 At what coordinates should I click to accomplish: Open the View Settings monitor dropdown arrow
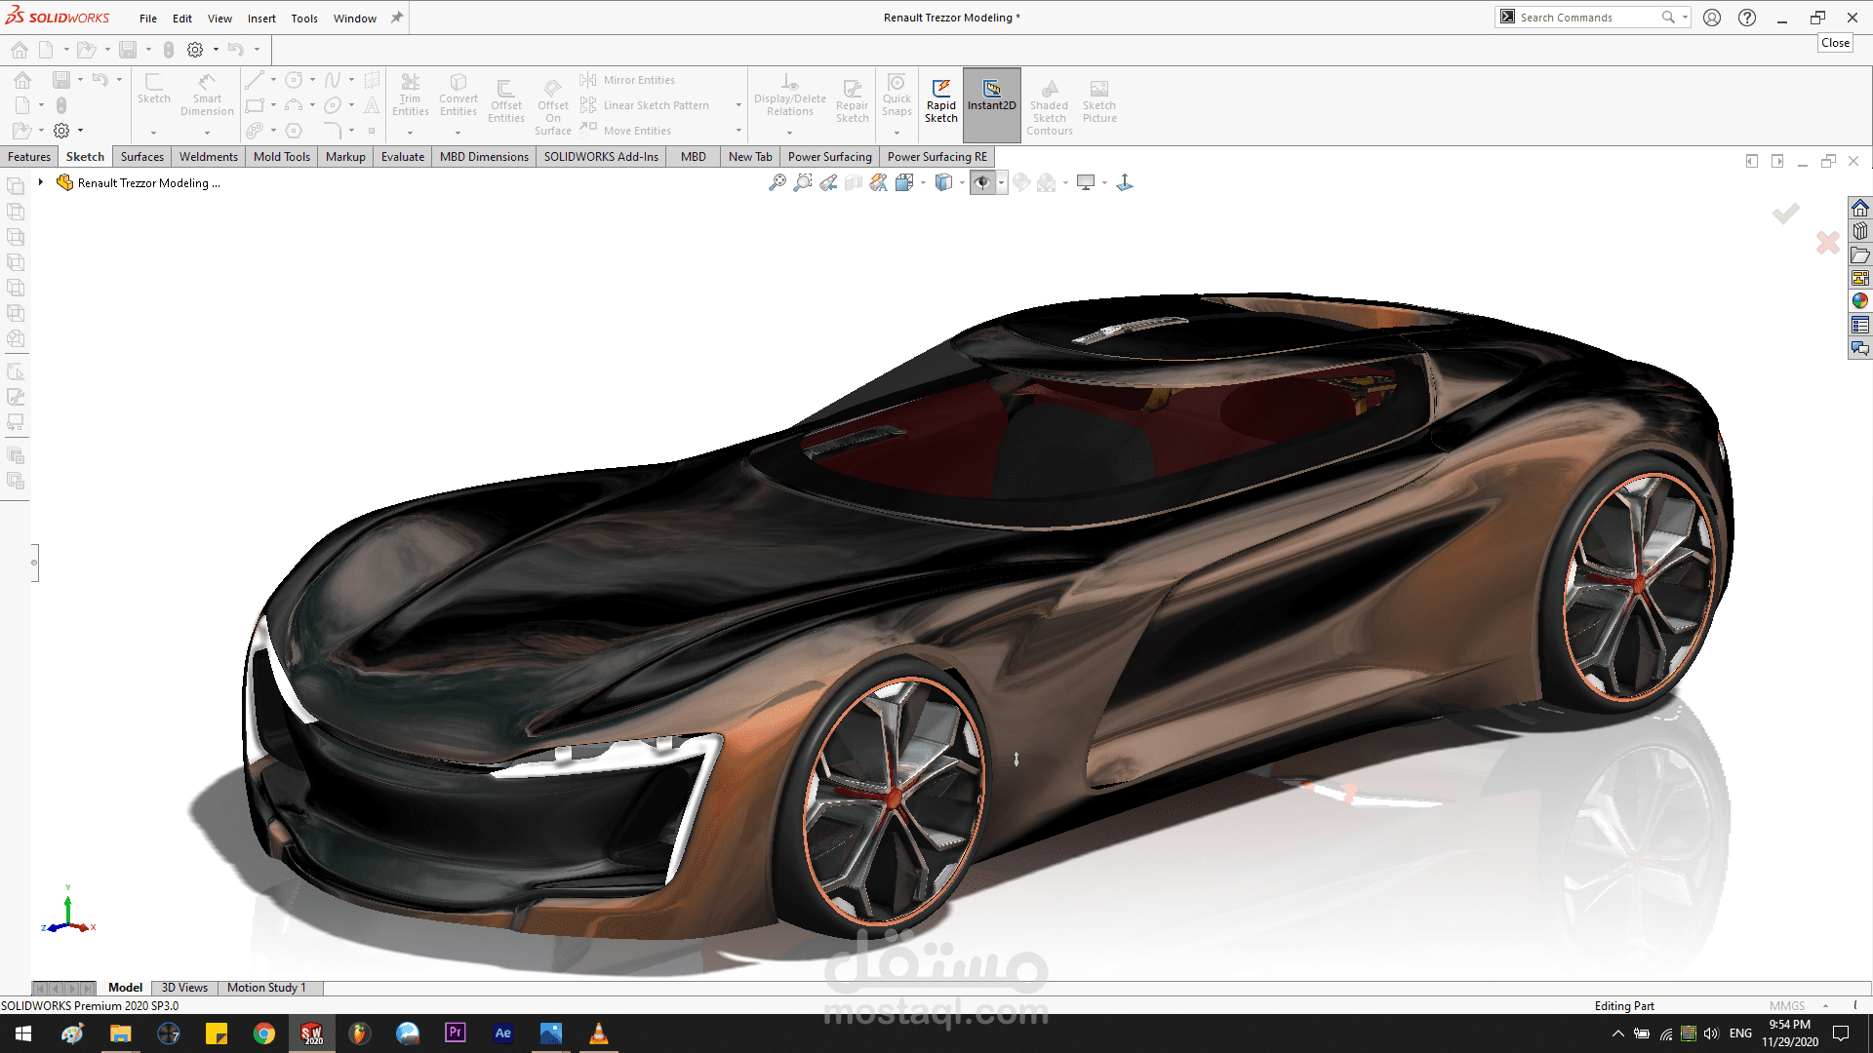(1104, 182)
